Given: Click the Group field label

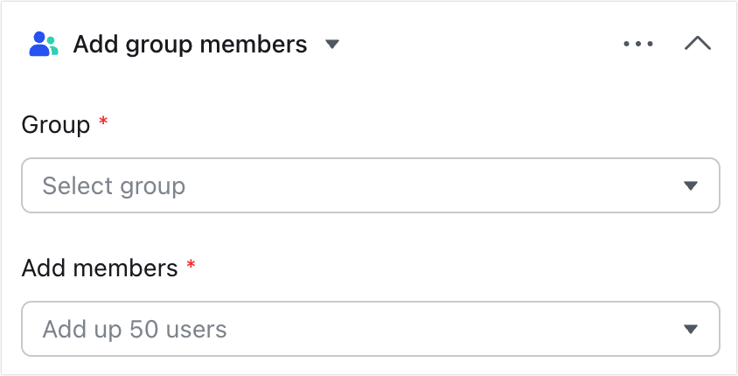Looking at the screenshot, I should pyautogui.click(x=56, y=125).
